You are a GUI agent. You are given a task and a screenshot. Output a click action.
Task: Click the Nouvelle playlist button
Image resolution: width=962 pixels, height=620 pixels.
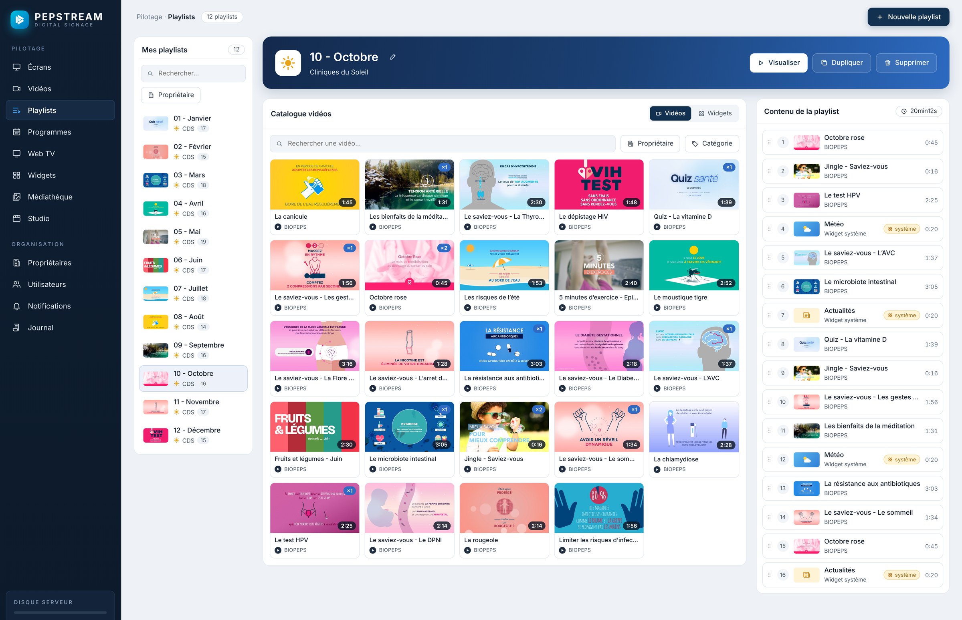[x=908, y=17]
